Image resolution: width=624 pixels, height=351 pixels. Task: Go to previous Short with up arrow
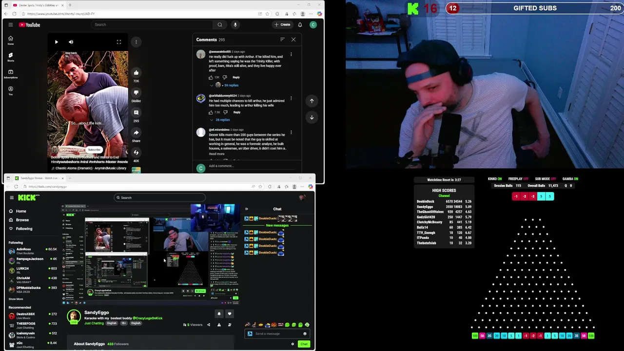coord(312,101)
